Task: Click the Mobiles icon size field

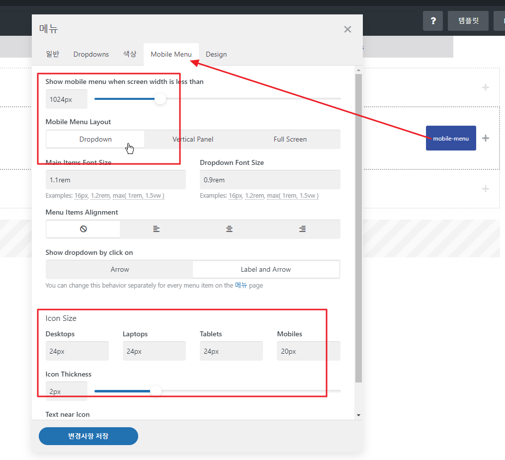Action: pos(309,351)
